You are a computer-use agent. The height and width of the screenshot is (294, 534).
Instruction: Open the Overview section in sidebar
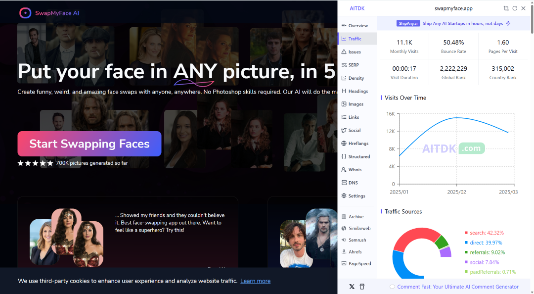point(357,26)
